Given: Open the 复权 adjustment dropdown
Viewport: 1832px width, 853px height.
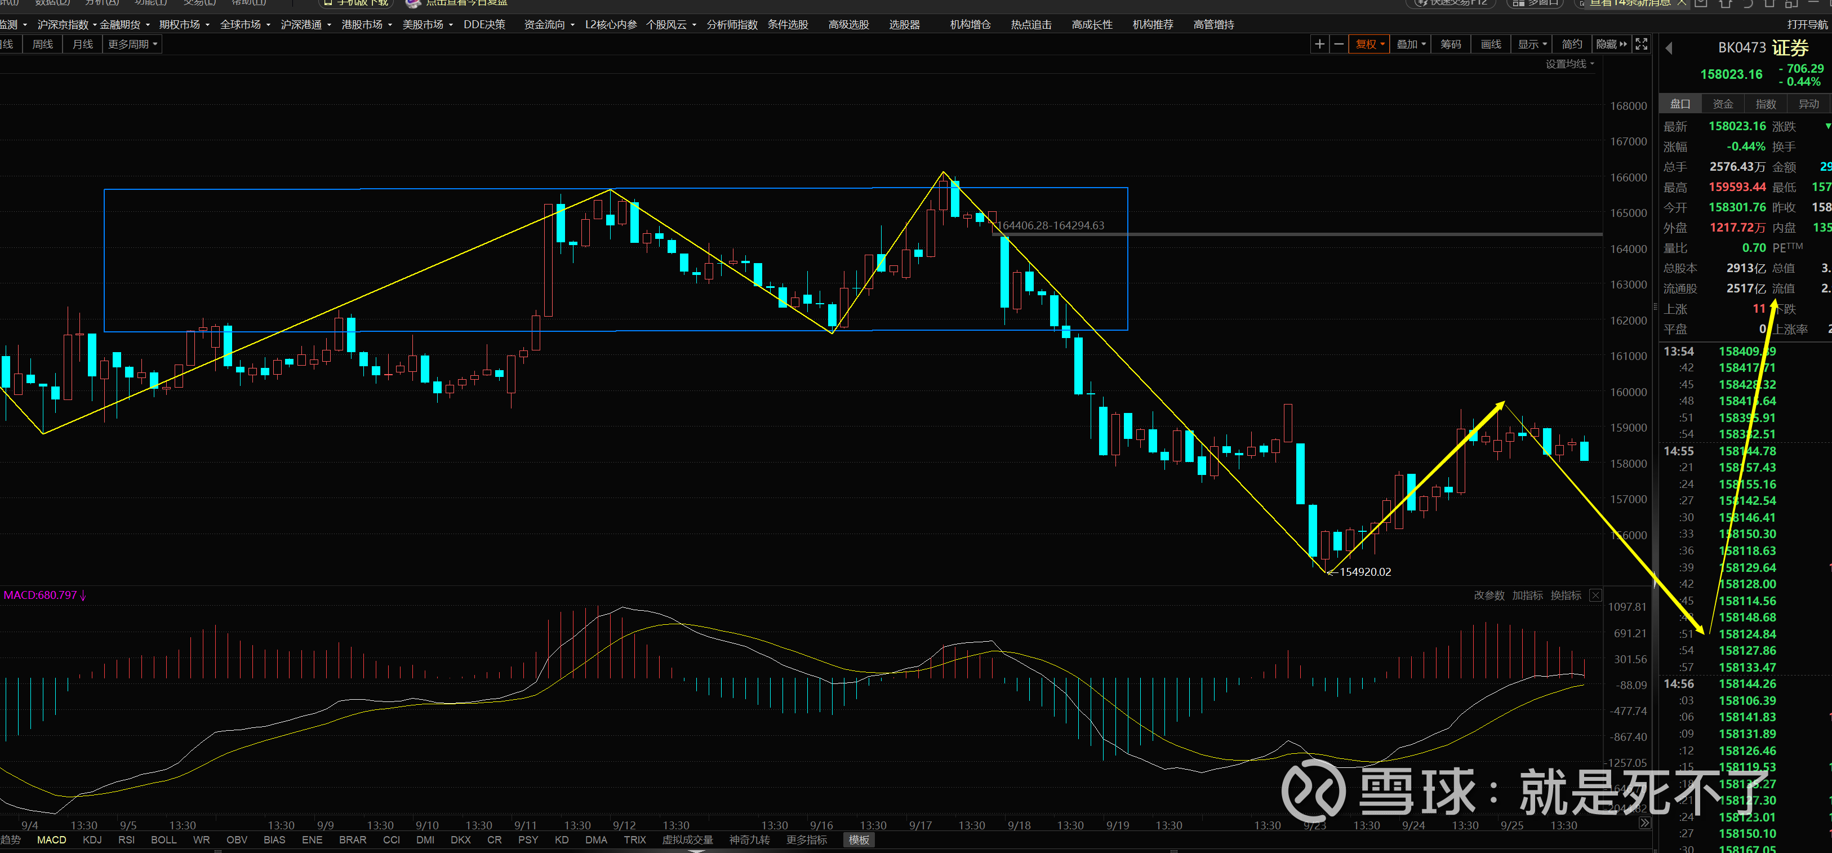Looking at the screenshot, I should 1369,44.
